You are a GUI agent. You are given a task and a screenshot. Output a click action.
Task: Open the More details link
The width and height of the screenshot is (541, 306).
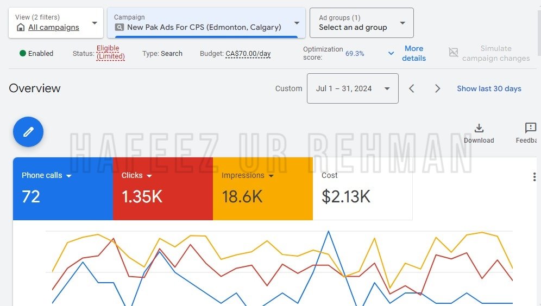(x=414, y=53)
